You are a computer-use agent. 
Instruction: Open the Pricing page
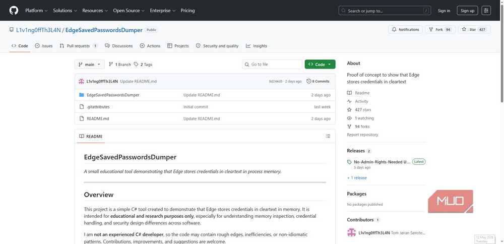pyautogui.click(x=187, y=11)
